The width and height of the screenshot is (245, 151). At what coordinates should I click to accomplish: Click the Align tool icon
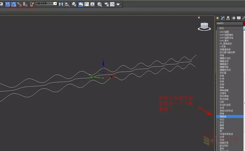click(x=67, y=4)
